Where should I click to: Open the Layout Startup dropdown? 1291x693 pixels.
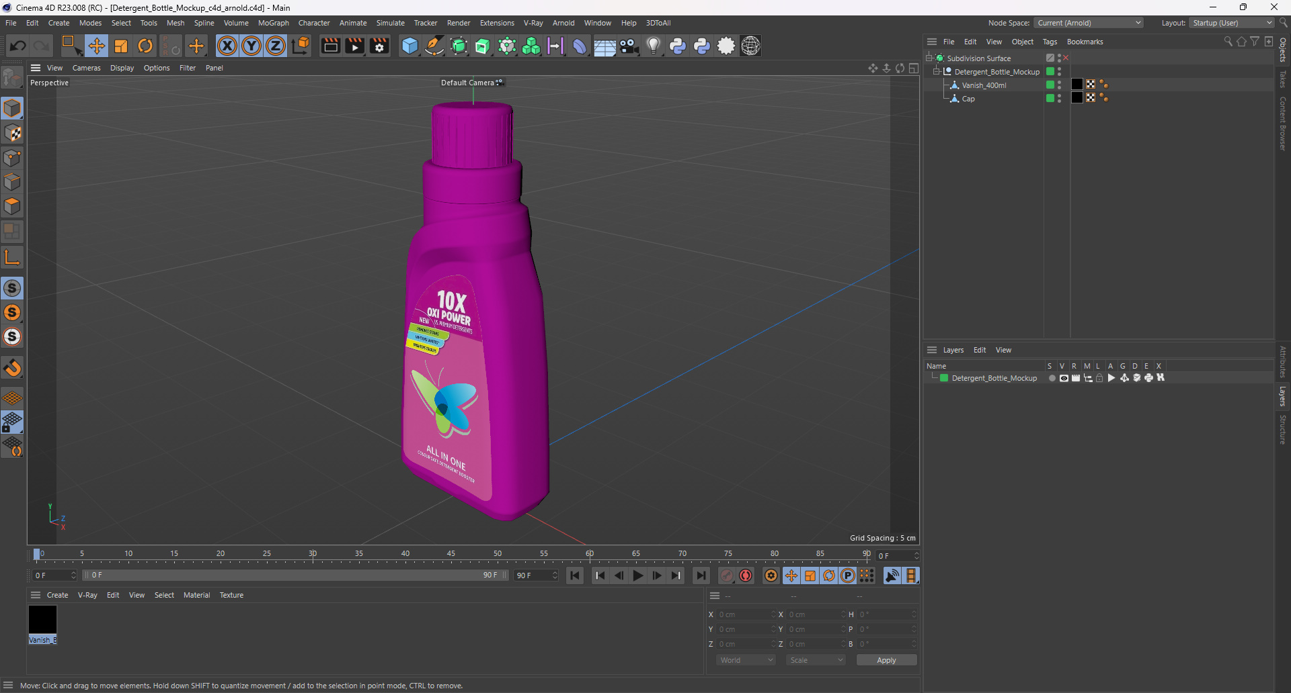point(1232,23)
